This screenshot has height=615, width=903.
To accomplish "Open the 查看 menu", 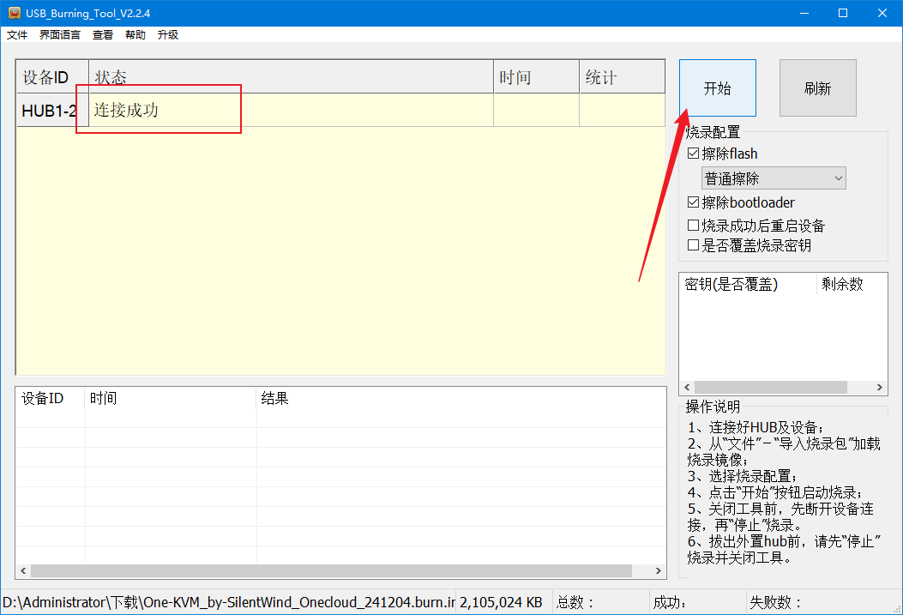I will coord(103,35).
